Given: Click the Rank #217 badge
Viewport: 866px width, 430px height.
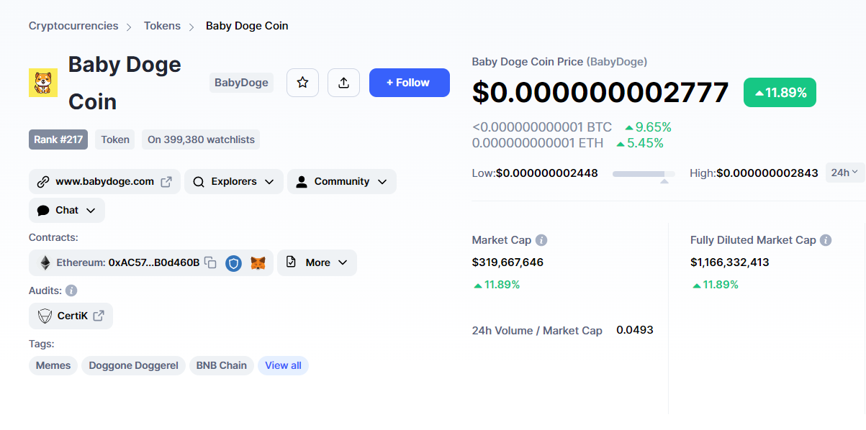Looking at the screenshot, I should [x=58, y=139].
